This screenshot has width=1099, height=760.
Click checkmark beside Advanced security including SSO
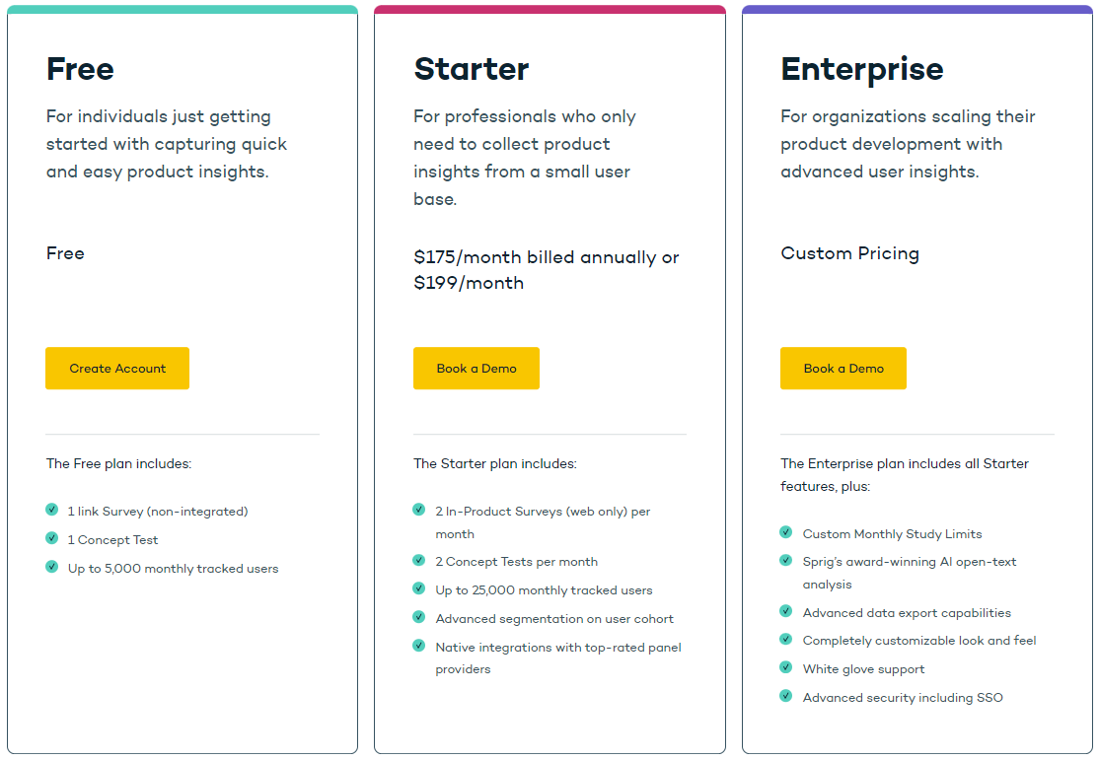coord(785,696)
